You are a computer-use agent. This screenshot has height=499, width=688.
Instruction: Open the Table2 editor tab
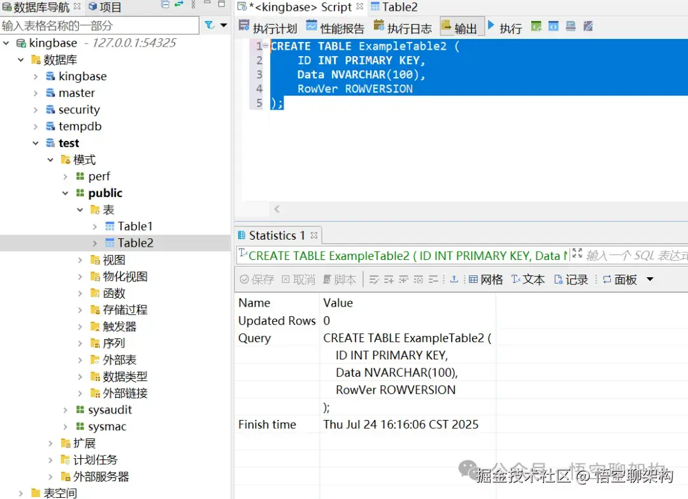click(394, 7)
